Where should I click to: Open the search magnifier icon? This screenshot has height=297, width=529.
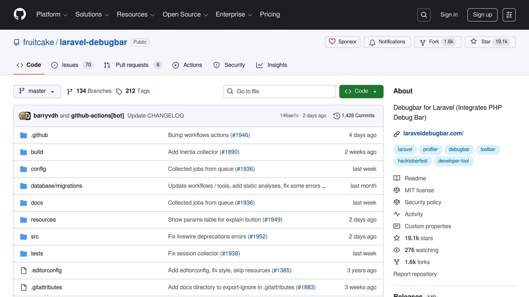[x=424, y=15]
